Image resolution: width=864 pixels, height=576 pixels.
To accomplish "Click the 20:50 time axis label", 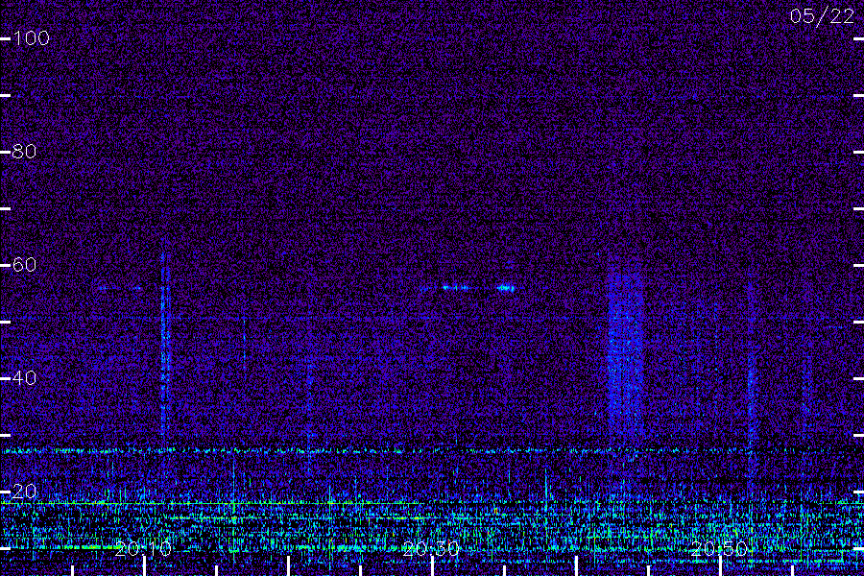I will [719, 549].
